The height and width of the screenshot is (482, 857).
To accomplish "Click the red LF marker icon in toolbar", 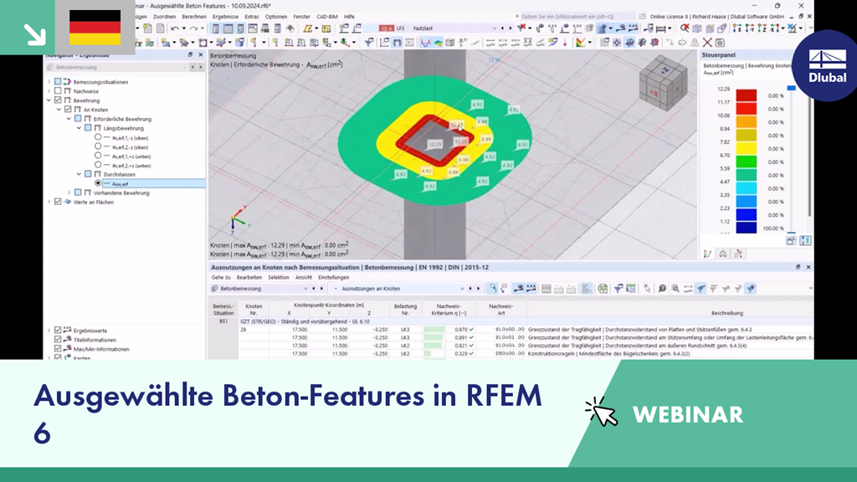I will click(387, 27).
